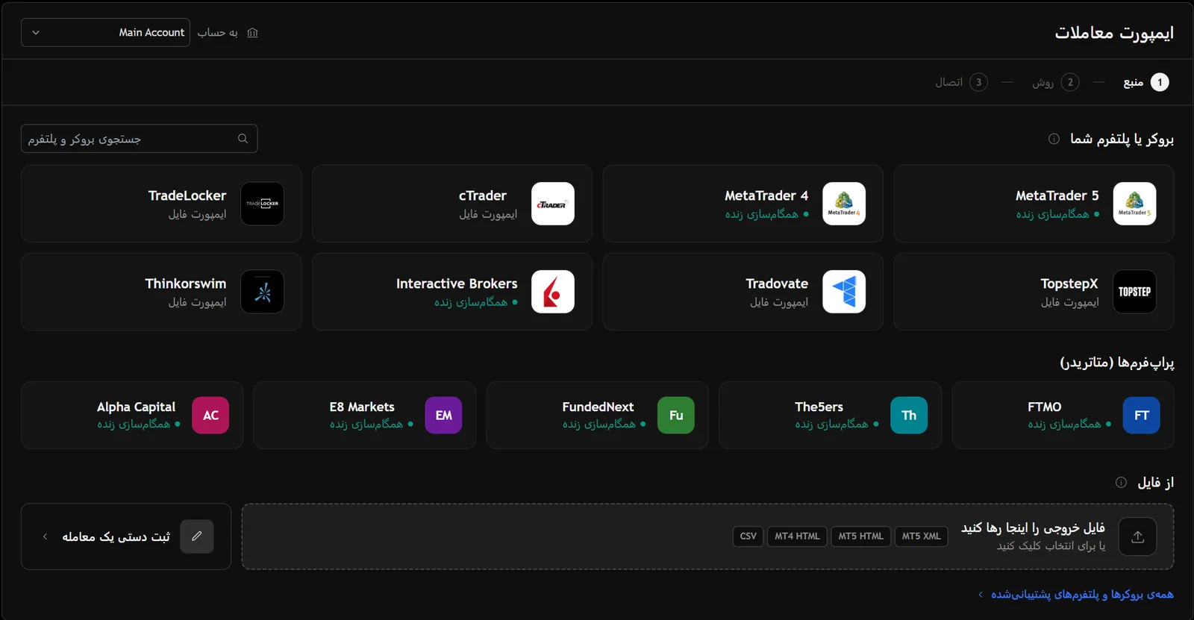
Task: Click the TradeLocker logo icon
Action: (x=263, y=204)
